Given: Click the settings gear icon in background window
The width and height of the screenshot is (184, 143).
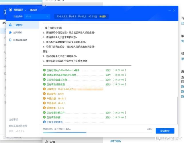Looking at the screenshot, I should 46,142.
